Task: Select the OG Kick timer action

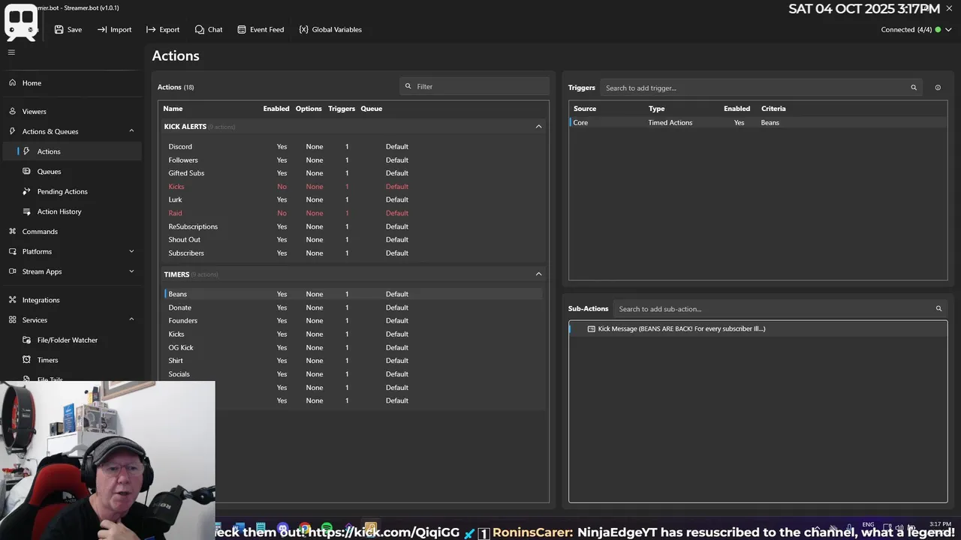Action: click(353, 347)
